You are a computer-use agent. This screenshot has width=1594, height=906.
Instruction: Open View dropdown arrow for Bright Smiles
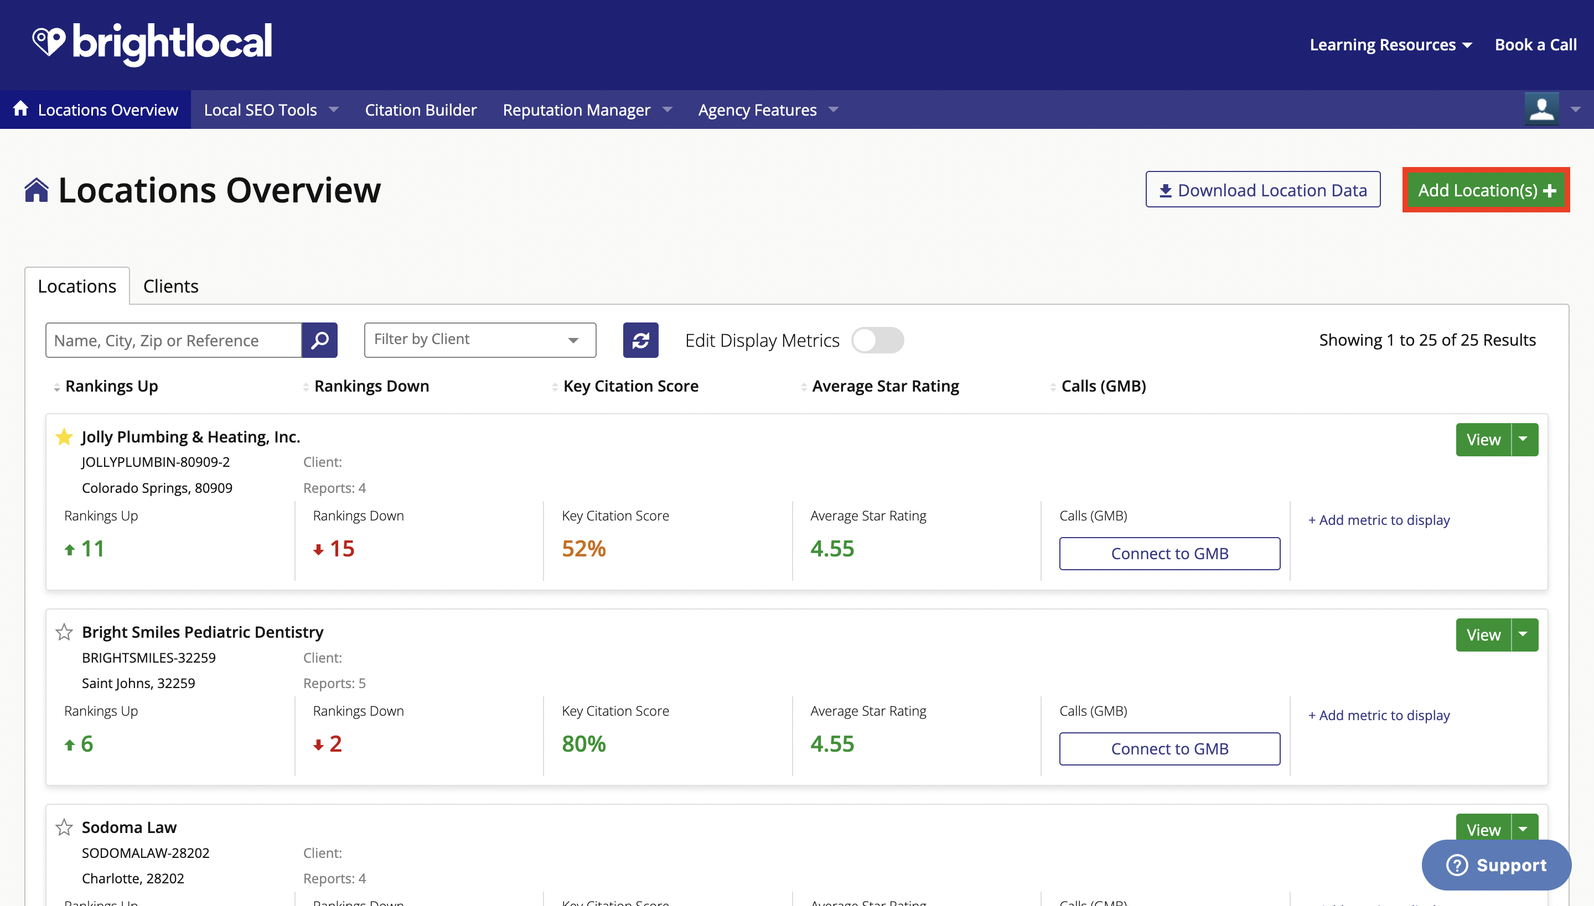click(1524, 635)
